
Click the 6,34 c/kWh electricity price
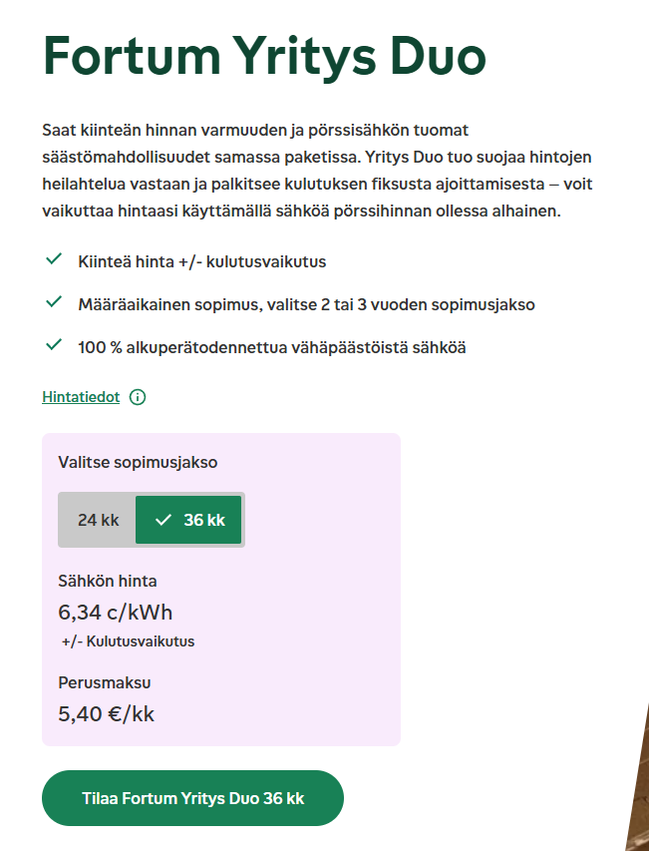click(x=116, y=612)
